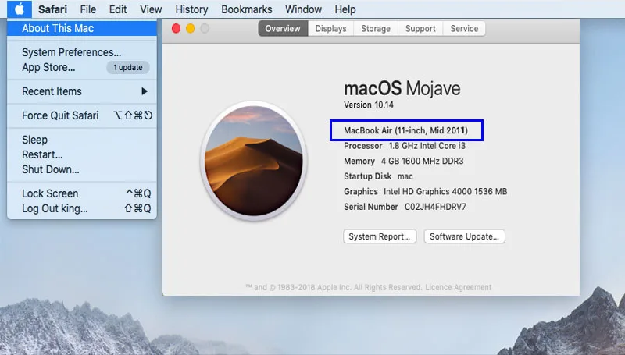The image size is (625, 355).
Task: Click the Software Update button
Action: pyautogui.click(x=464, y=236)
